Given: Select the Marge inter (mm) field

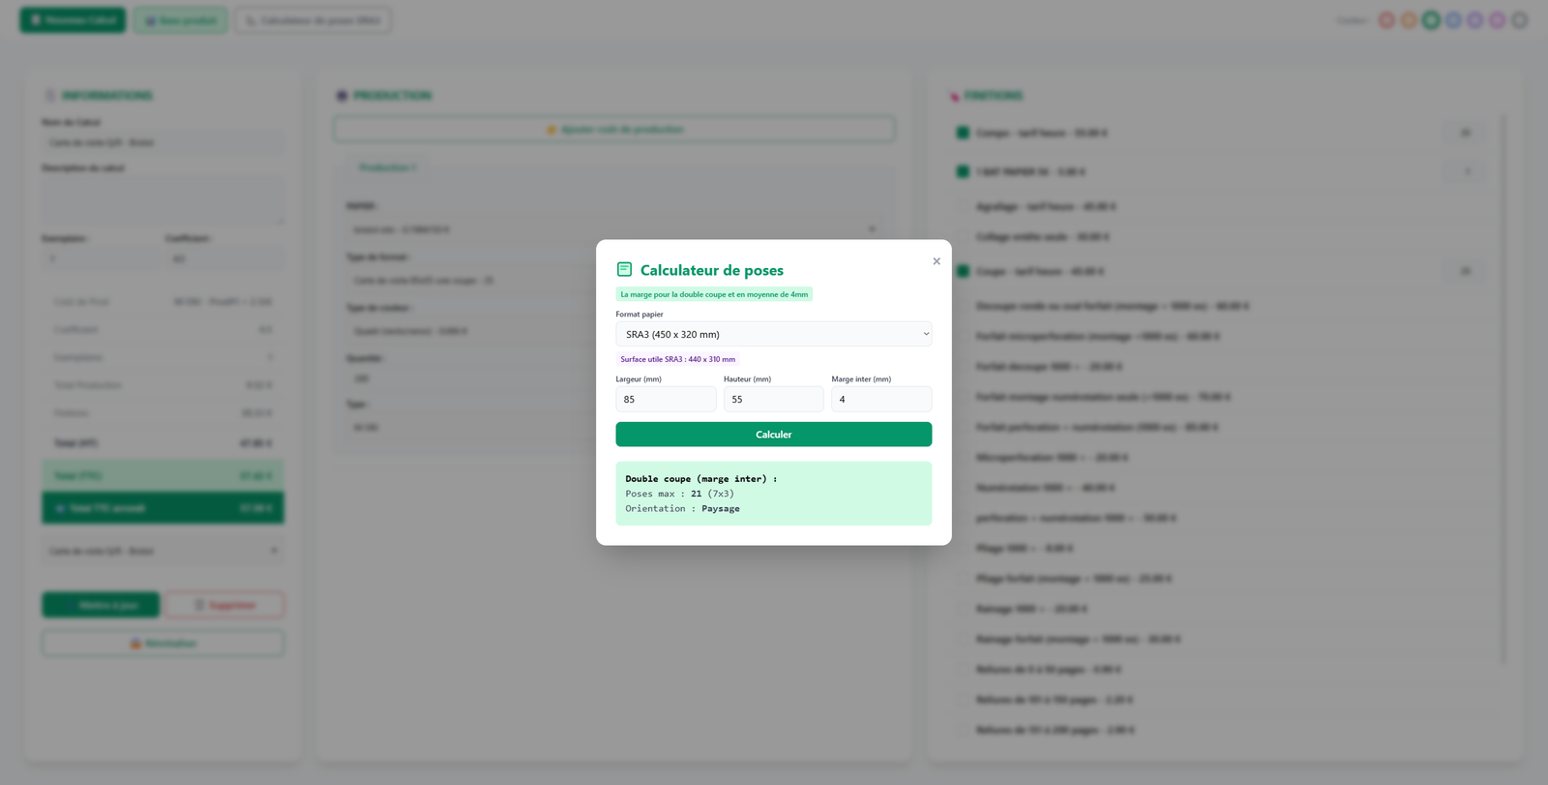Looking at the screenshot, I should click(880, 399).
